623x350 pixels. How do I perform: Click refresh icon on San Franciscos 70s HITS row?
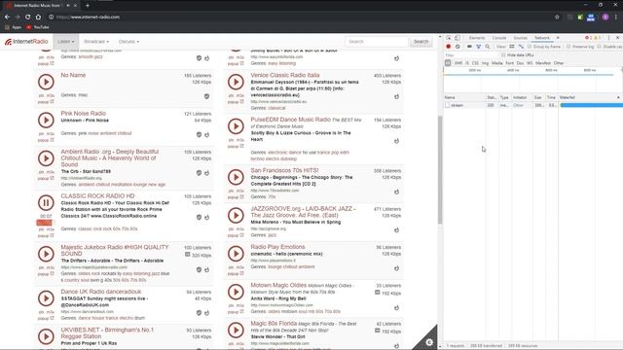click(x=396, y=192)
